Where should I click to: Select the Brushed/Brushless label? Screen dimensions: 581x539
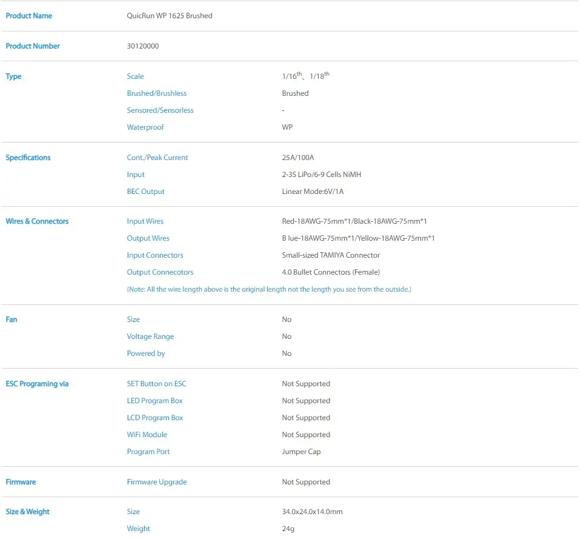click(x=157, y=93)
